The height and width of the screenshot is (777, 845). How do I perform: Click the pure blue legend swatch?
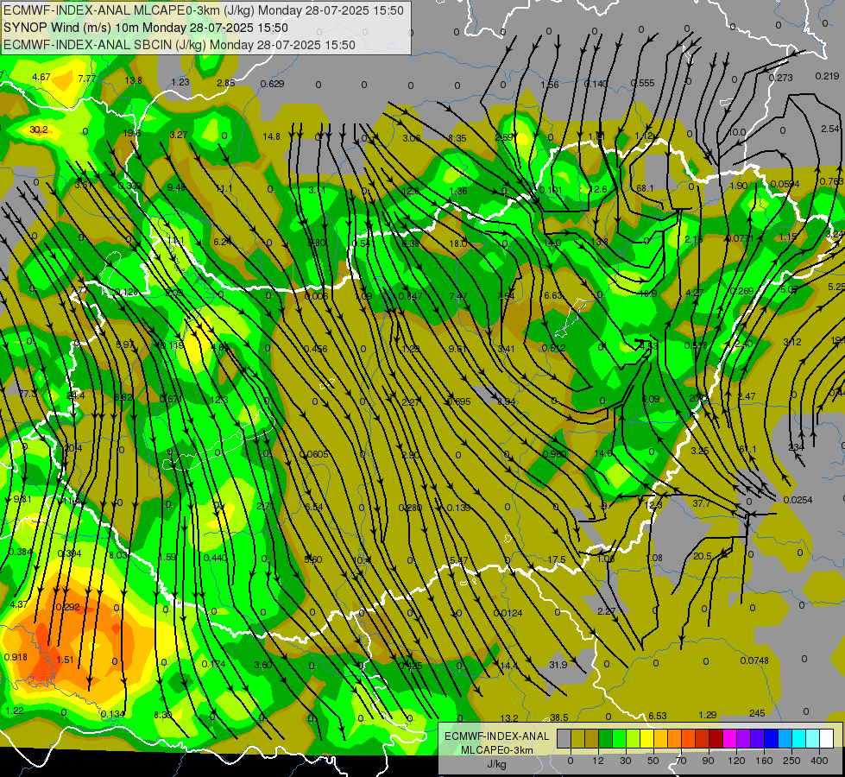771,738
